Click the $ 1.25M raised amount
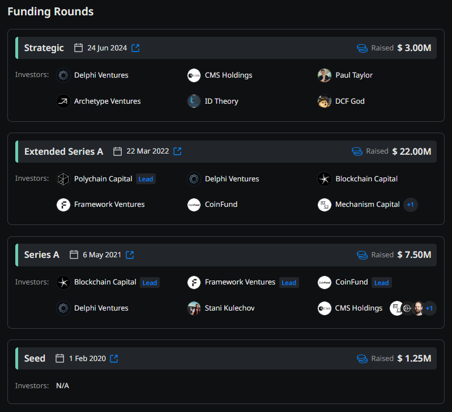This screenshot has width=452, height=412. [414, 358]
